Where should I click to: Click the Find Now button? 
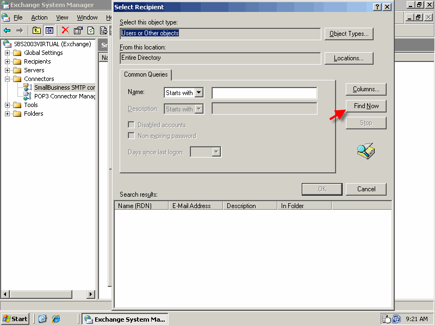click(366, 106)
